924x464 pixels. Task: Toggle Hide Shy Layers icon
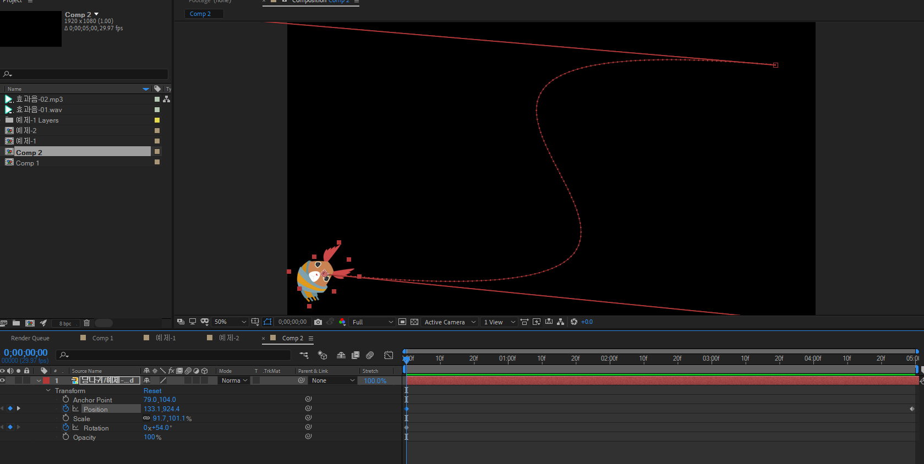click(341, 355)
